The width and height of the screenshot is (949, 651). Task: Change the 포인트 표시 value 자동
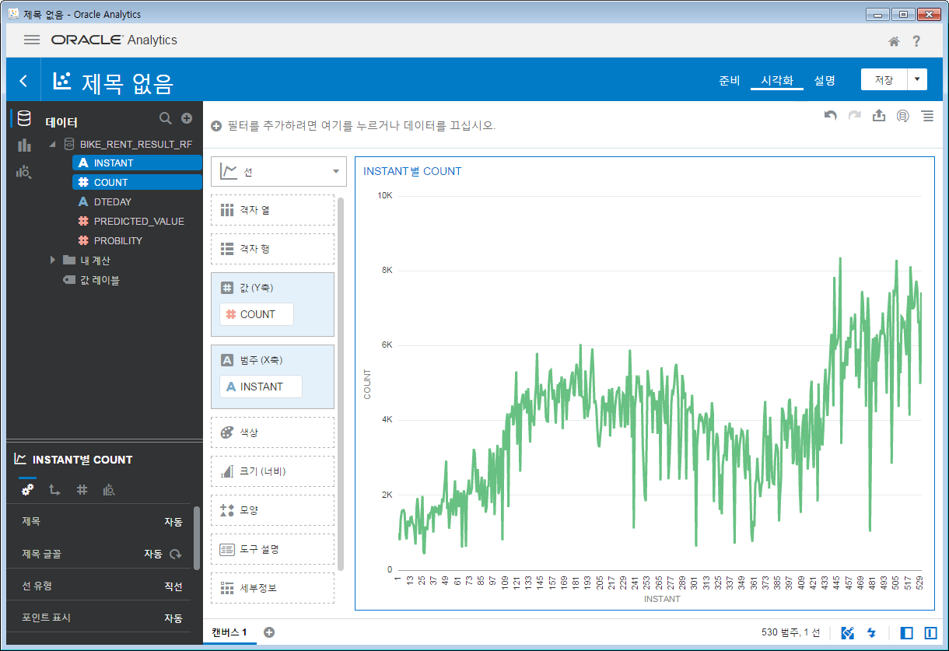173,618
